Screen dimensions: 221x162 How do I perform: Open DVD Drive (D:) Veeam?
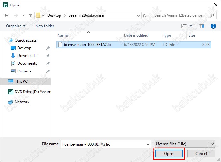29,92
